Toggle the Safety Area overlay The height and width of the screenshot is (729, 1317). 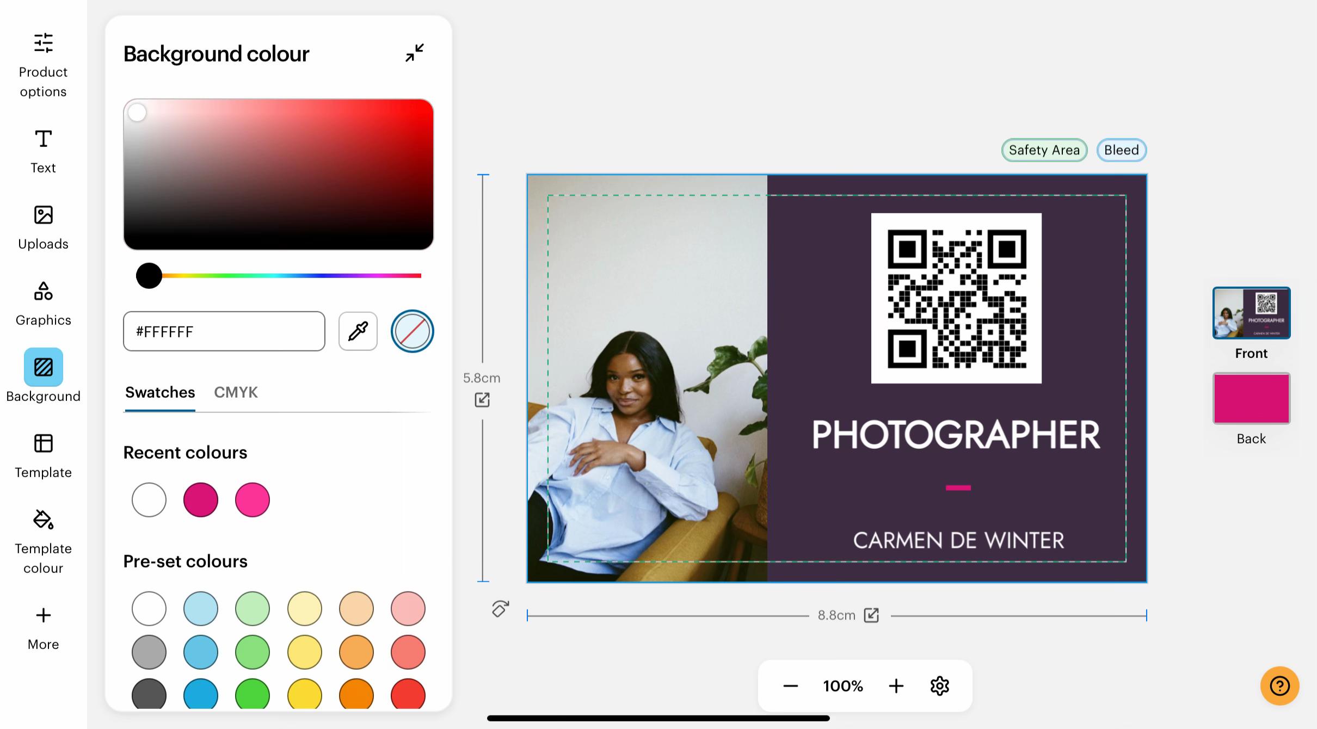(1044, 150)
